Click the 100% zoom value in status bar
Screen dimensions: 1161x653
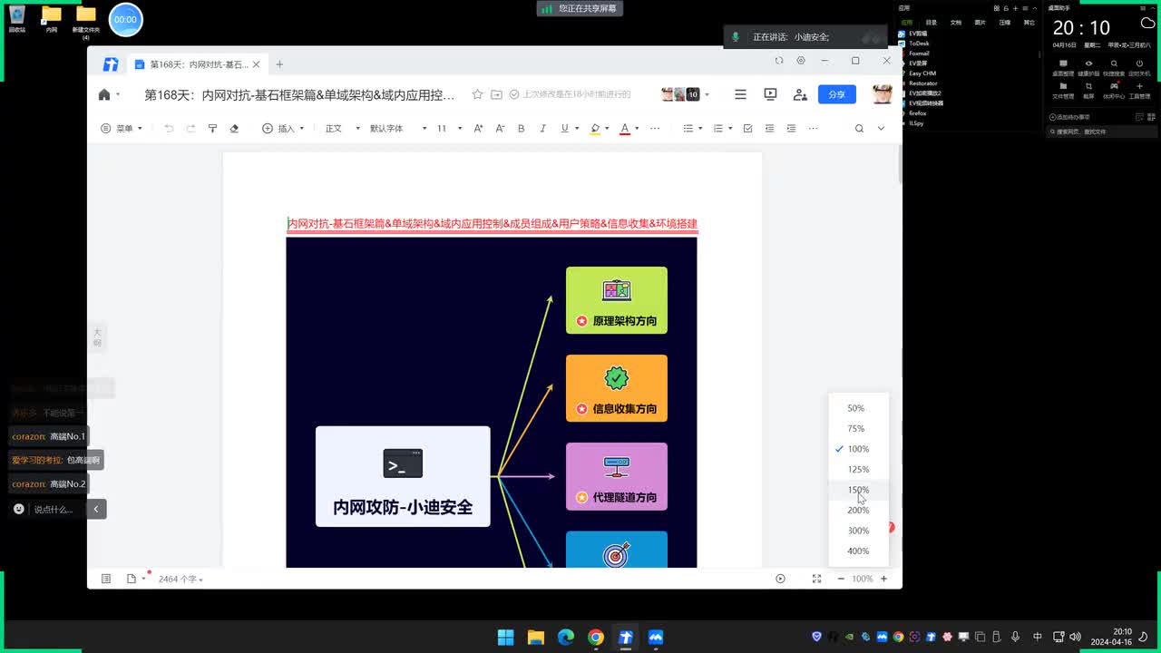(862, 579)
